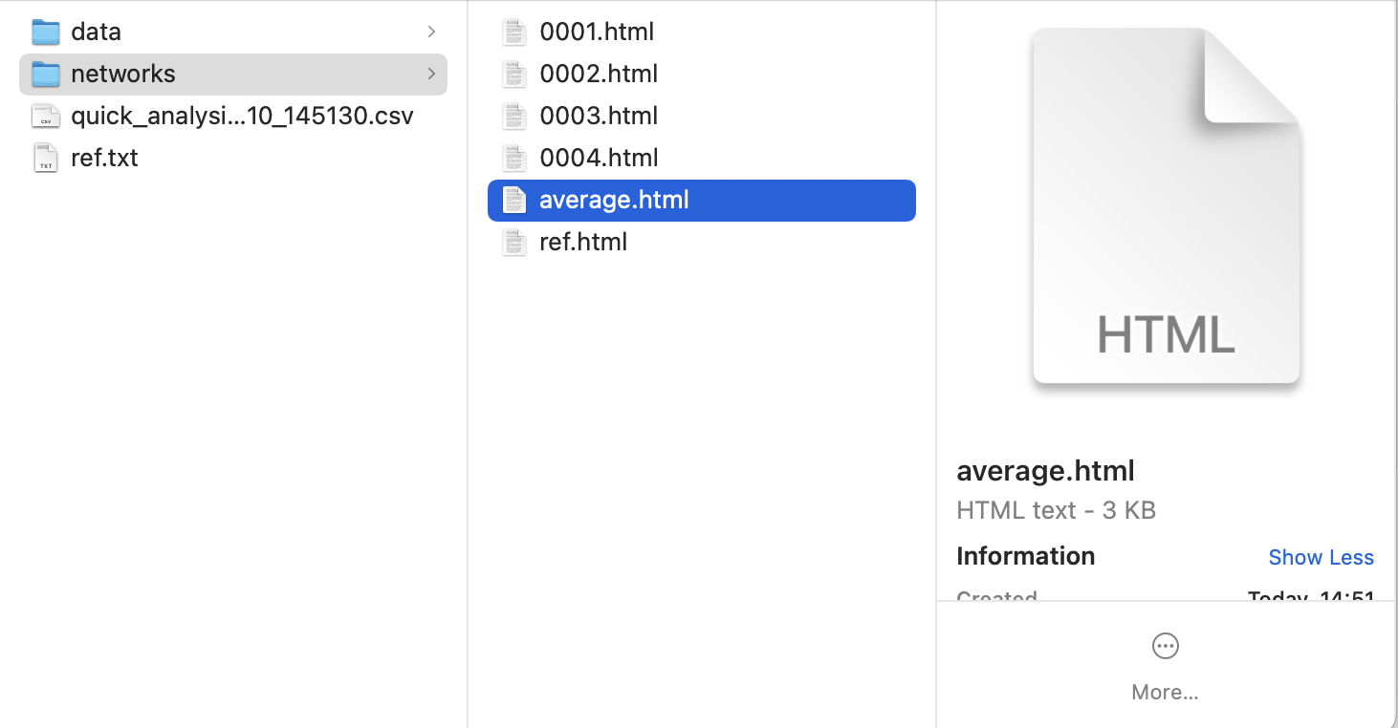Select the 0001.html file icon
The width and height of the screenshot is (1398, 728).
514,32
